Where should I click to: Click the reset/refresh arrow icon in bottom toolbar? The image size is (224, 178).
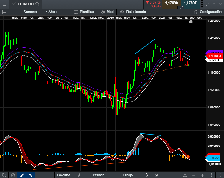click(4, 175)
